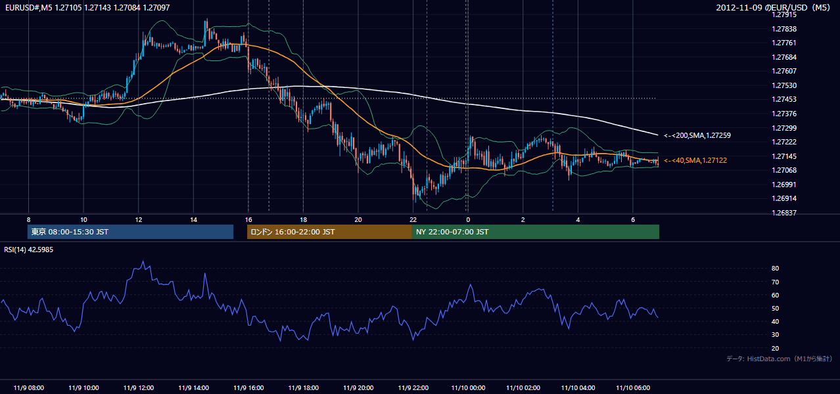The width and height of the screenshot is (840, 394).
Task: Click the HistData.com data source credit
Action: point(780,359)
